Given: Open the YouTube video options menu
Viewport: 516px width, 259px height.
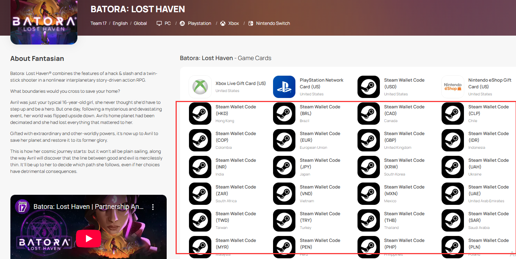Looking at the screenshot, I should click(x=153, y=207).
